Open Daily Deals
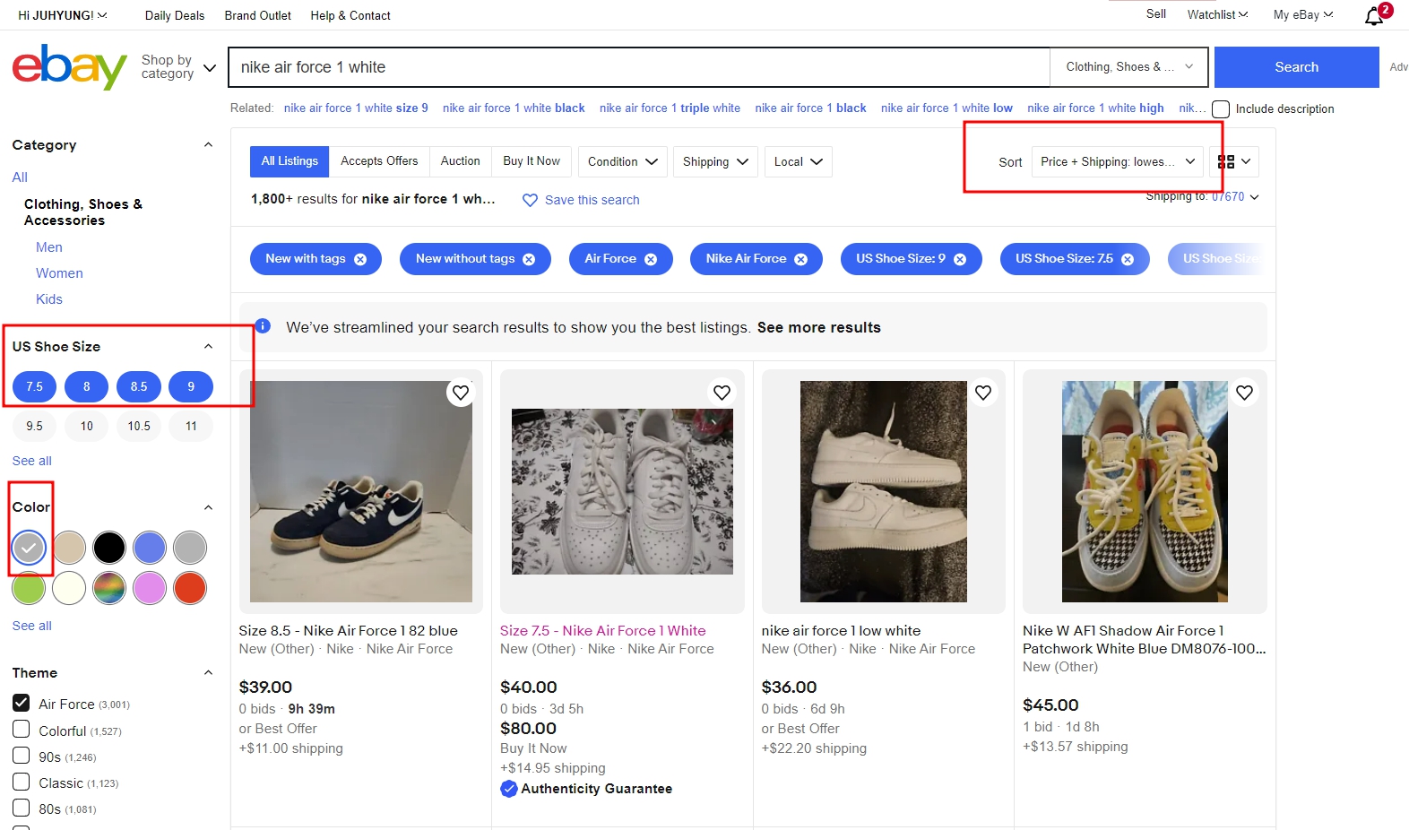Image resolution: width=1409 pixels, height=830 pixels. pyautogui.click(x=175, y=15)
